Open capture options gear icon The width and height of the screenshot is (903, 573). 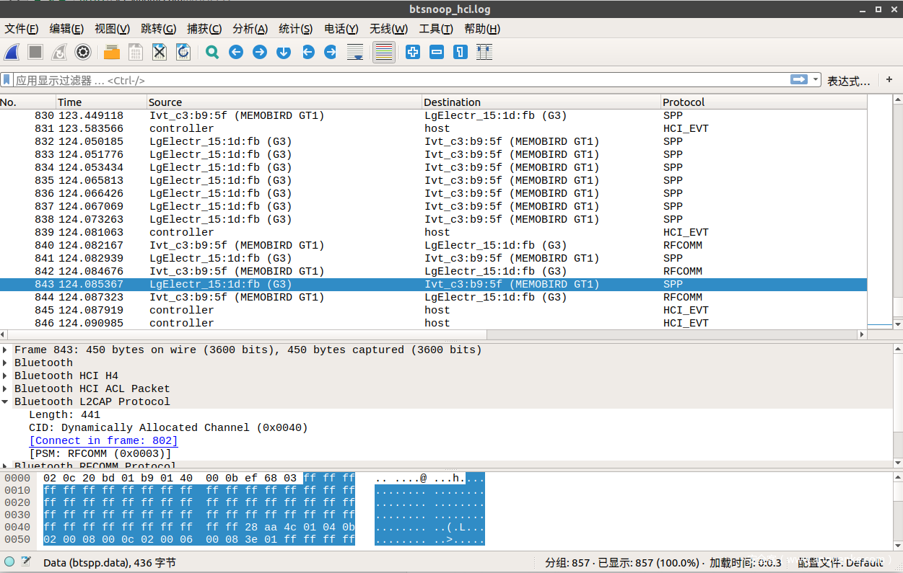click(x=83, y=52)
